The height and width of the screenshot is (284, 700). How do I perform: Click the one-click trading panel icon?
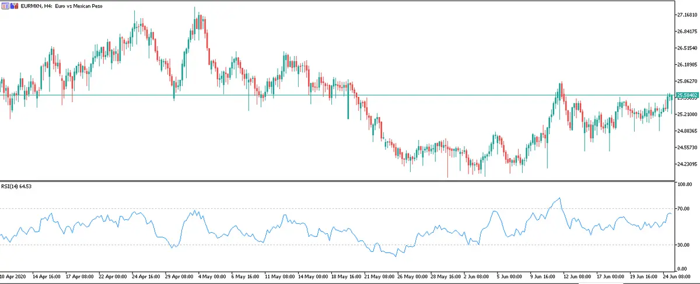pyautogui.click(x=5, y=5)
